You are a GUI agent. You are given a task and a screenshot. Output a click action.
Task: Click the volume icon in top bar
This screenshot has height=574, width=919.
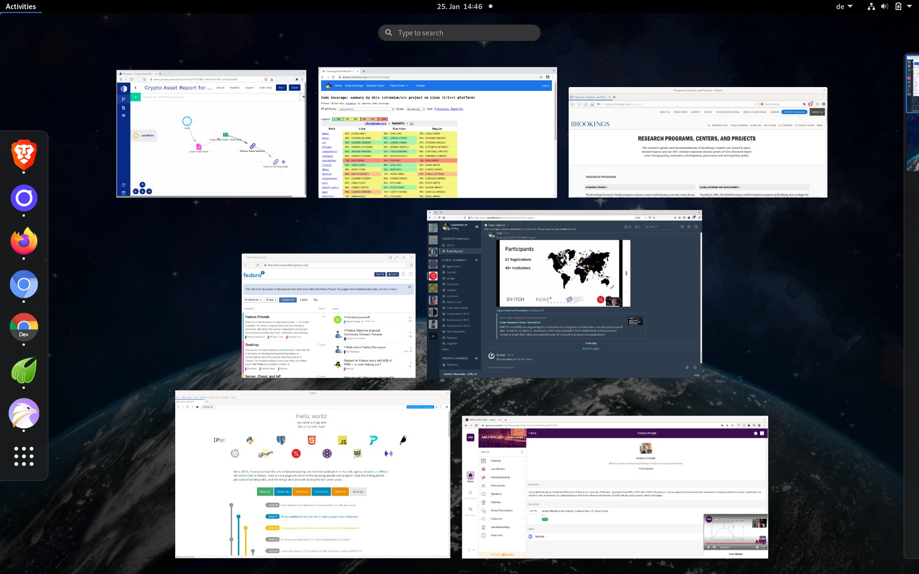[x=884, y=6]
